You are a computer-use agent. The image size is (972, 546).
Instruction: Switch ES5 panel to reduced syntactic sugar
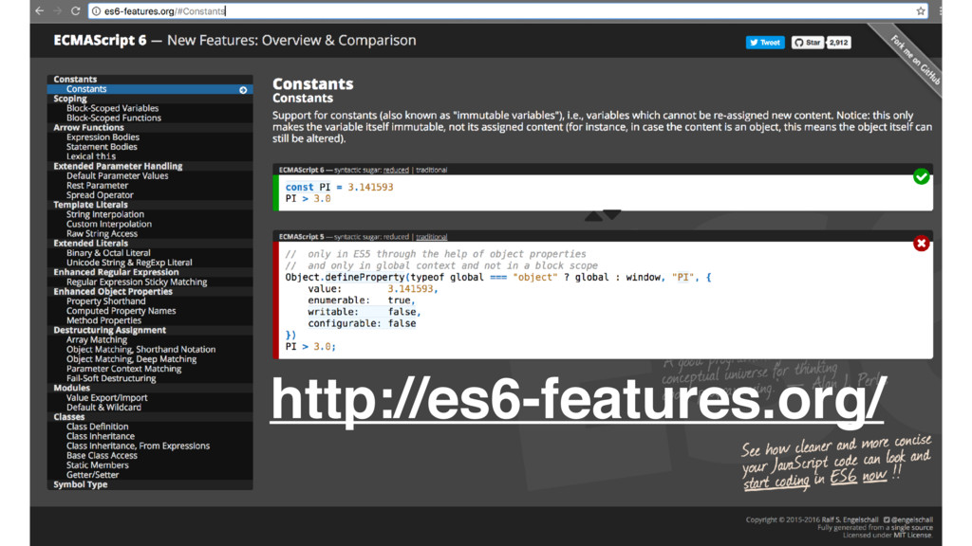[x=396, y=236]
